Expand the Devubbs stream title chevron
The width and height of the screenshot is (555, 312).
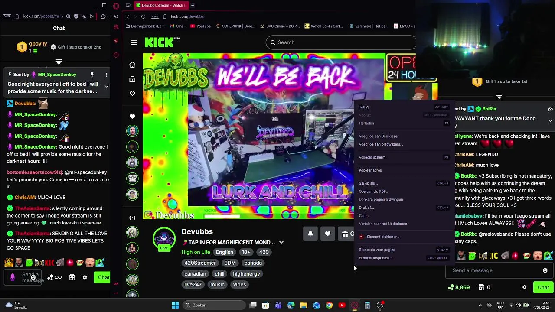281,242
